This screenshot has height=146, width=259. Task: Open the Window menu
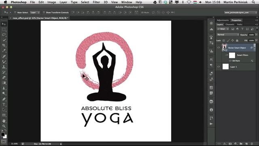point(127,2)
